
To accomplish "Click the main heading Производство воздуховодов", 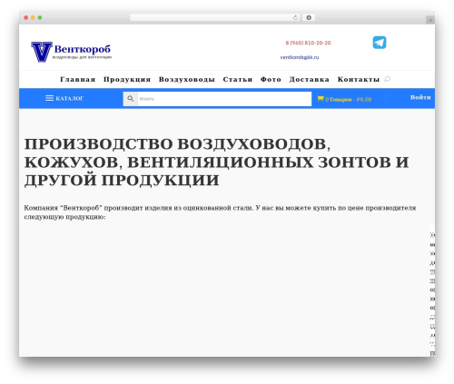I will click(216, 162).
